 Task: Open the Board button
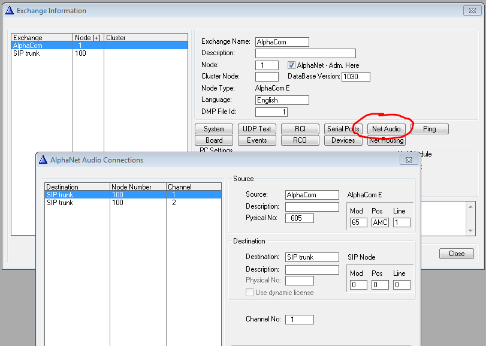(x=214, y=140)
